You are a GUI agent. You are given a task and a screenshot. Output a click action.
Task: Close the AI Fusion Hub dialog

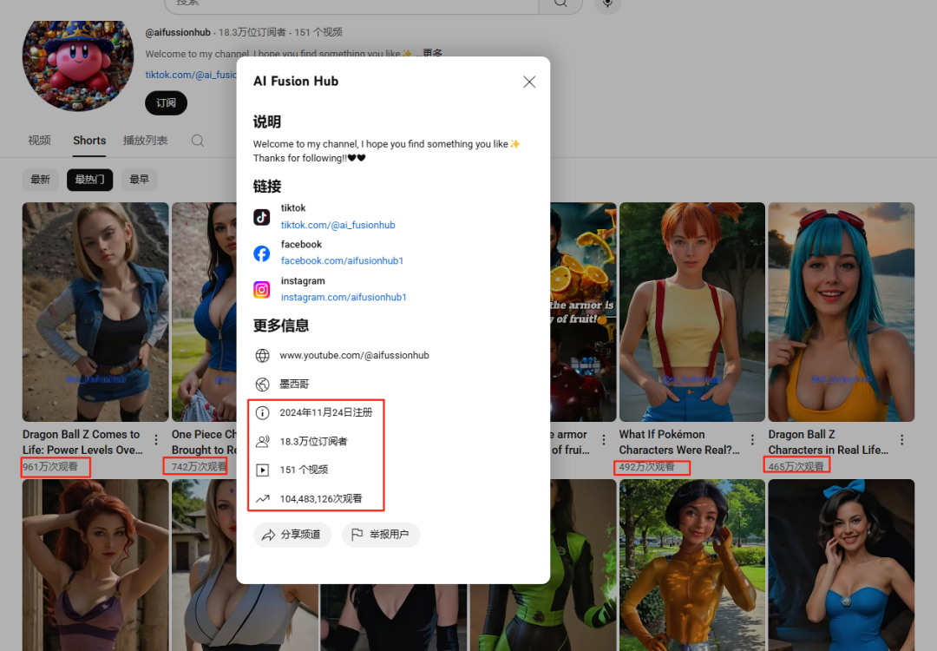pyautogui.click(x=529, y=82)
